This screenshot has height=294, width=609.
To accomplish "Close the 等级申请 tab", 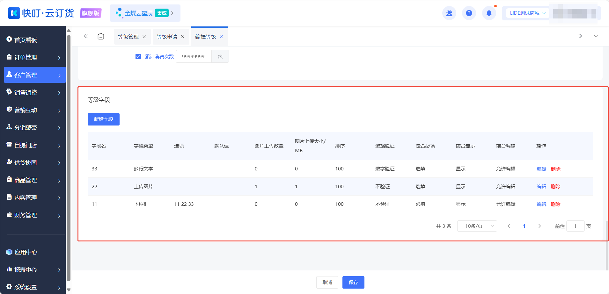I will click(x=183, y=37).
